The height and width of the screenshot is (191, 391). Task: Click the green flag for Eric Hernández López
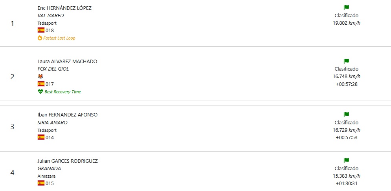(346, 7)
